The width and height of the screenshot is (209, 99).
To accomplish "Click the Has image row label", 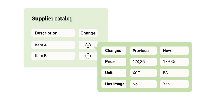I will tap(114, 84).
